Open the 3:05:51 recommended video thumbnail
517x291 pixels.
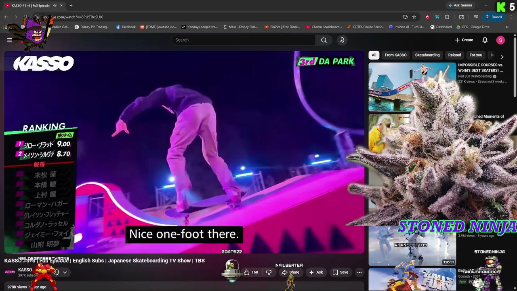412,246
